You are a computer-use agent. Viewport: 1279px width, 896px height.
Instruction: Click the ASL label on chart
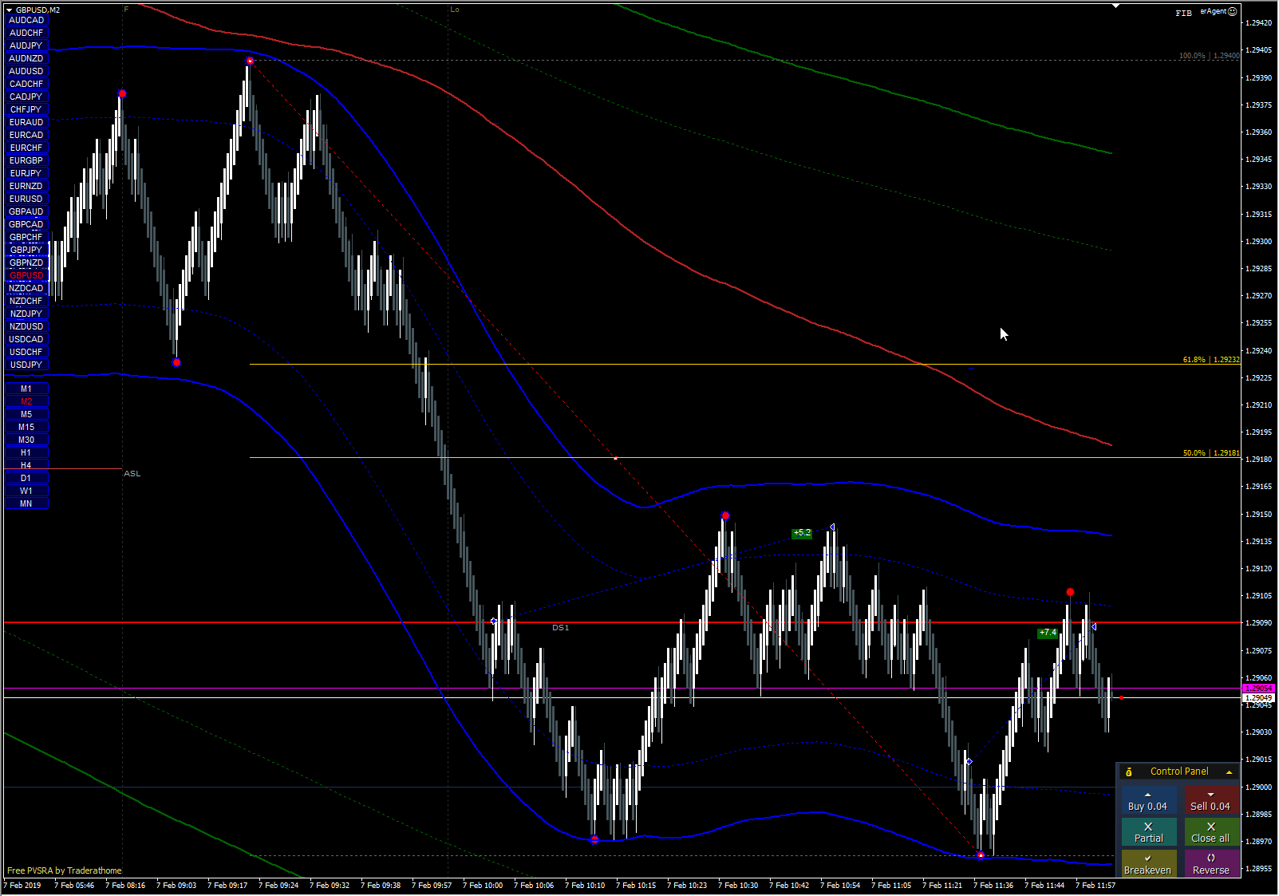click(x=132, y=474)
